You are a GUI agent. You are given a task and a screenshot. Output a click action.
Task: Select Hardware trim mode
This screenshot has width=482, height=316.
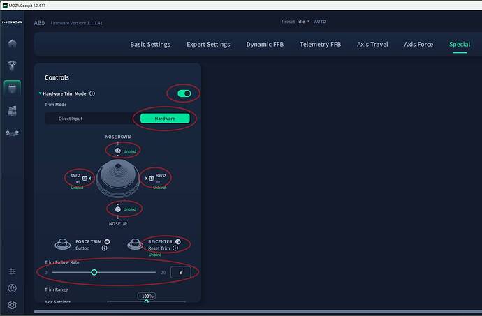165,119
